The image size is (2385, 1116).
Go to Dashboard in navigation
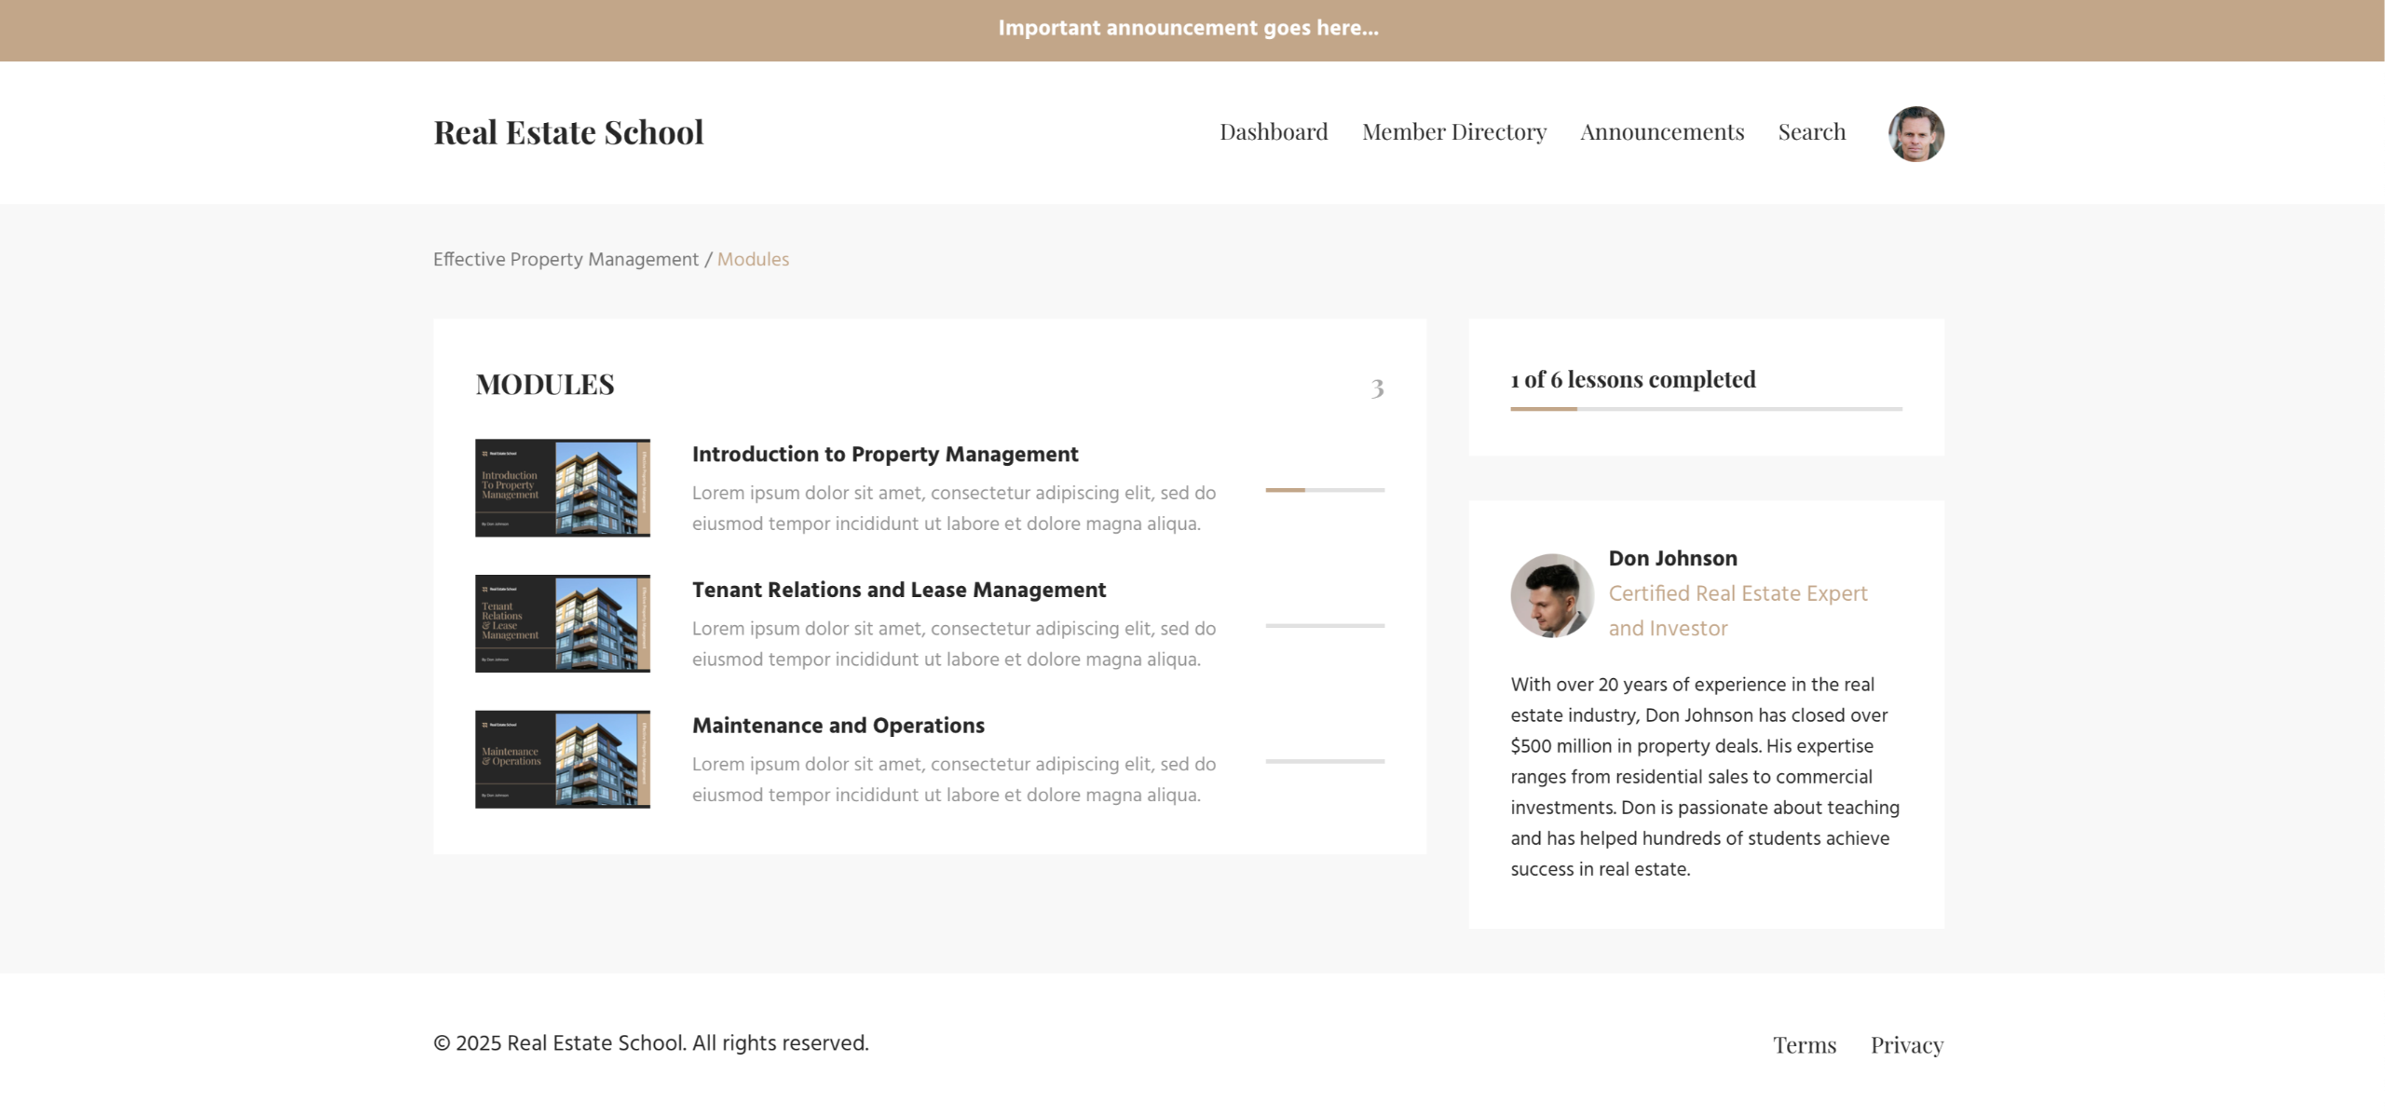1274,132
